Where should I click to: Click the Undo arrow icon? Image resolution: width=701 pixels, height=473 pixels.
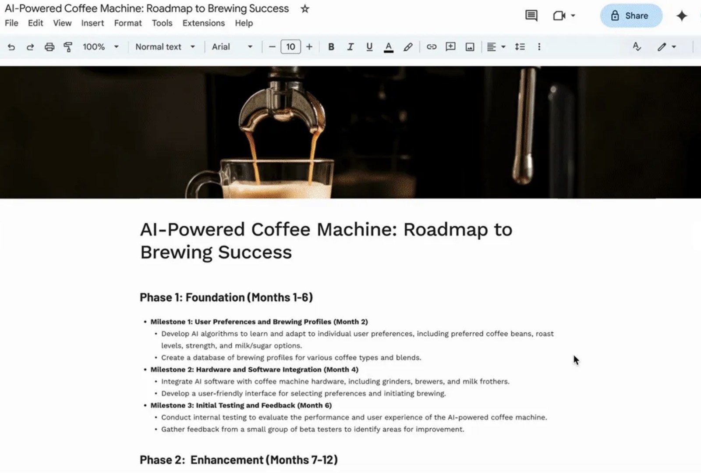(11, 47)
